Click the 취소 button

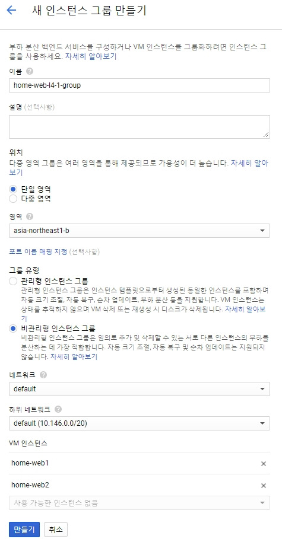coord(56,530)
